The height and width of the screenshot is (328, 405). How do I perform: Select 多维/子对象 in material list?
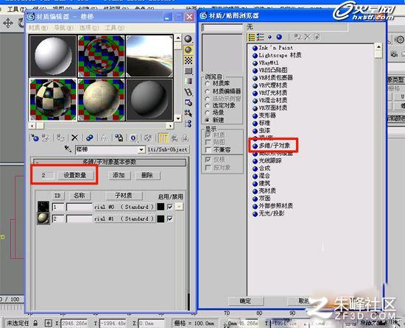tap(275, 146)
